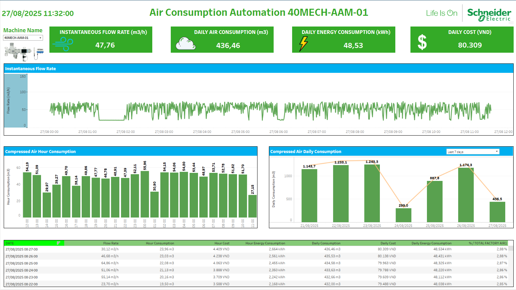Click the dollar sign cost icon
This screenshot has width=516, height=290.
pos(422,43)
